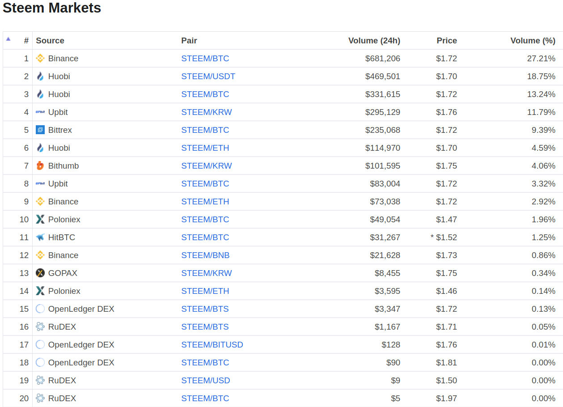Open Bithumb STEEM/KRW pair link

(207, 165)
